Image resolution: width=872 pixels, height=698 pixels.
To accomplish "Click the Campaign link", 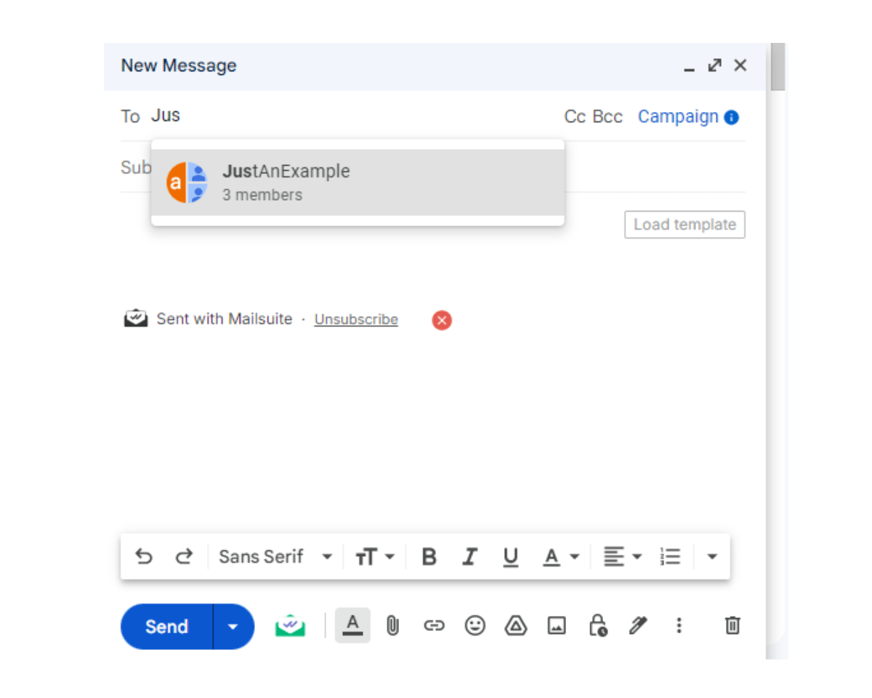I will [678, 117].
